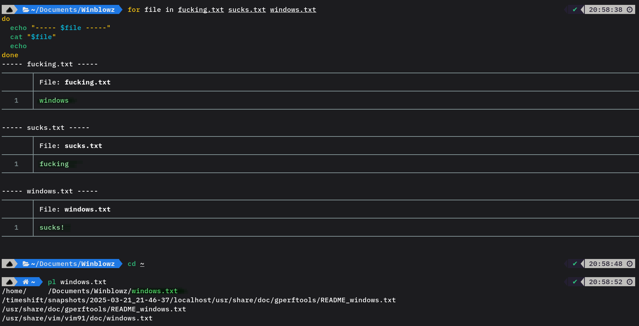Click the OS logo icon beside the pl command
Screen dimensions: 639x326
tap(9, 282)
